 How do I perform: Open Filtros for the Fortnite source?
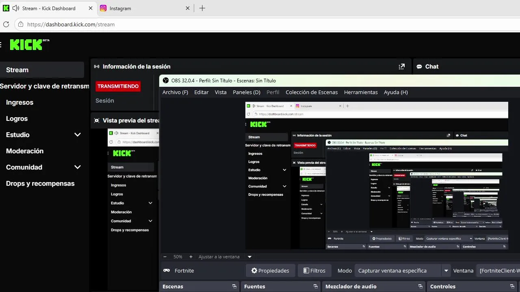(314, 271)
